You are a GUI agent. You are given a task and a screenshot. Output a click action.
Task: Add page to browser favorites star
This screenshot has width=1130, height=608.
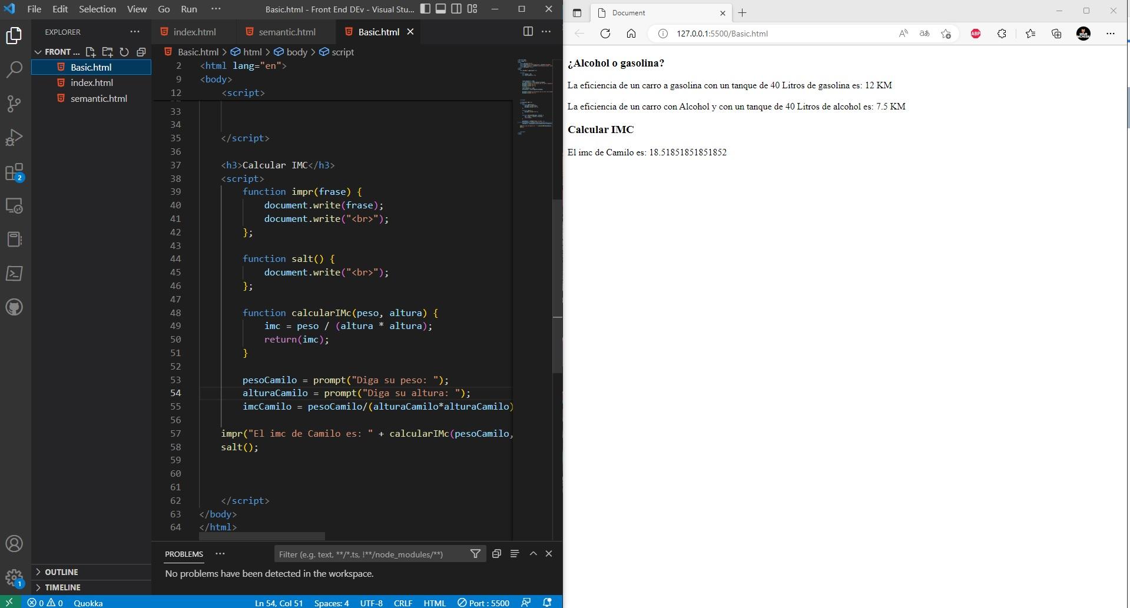[x=946, y=34]
